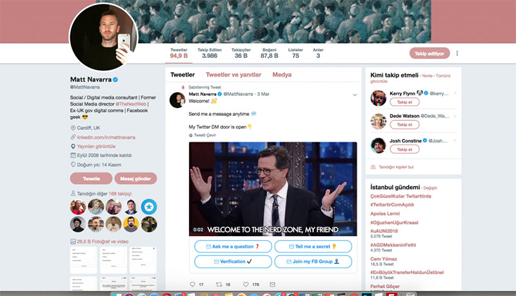The width and height of the screenshot is (516, 296).
Task: Switch to Tweetler tab
Action: (183, 75)
